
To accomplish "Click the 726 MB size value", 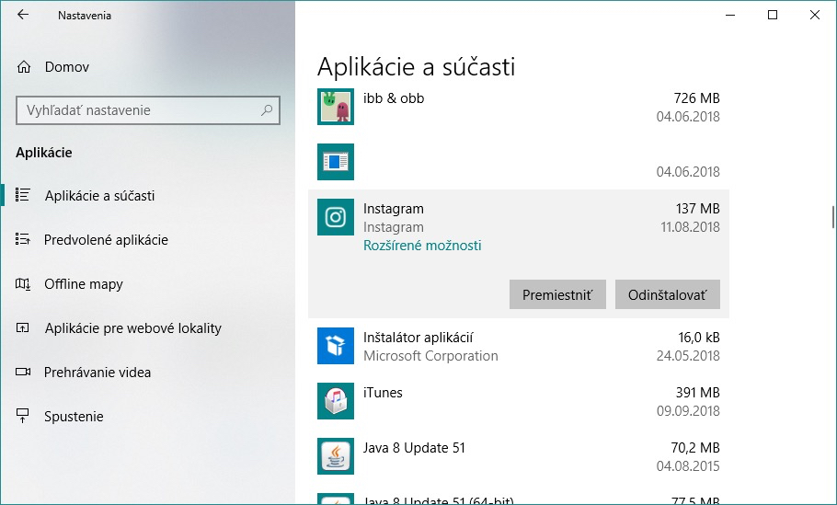I will tap(696, 98).
